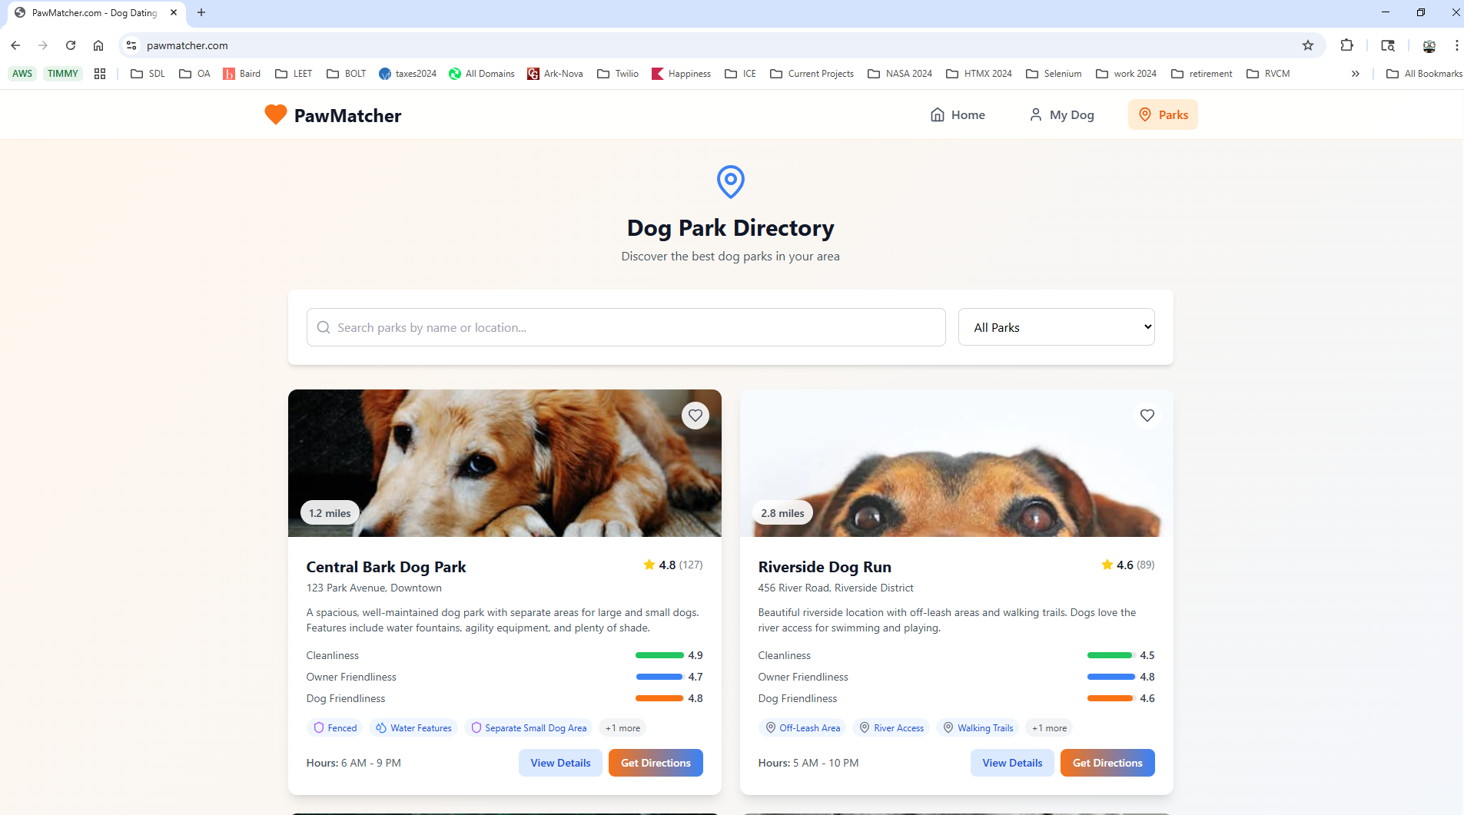The height and width of the screenshot is (815, 1464).
Task: Click the search parks input field
Action: [x=626, y=327]
